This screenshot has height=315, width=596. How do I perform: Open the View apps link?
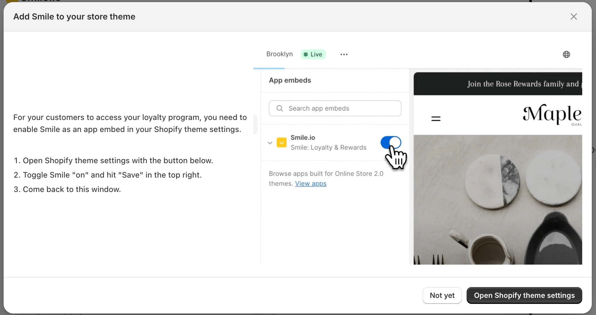tap(311, 184)
